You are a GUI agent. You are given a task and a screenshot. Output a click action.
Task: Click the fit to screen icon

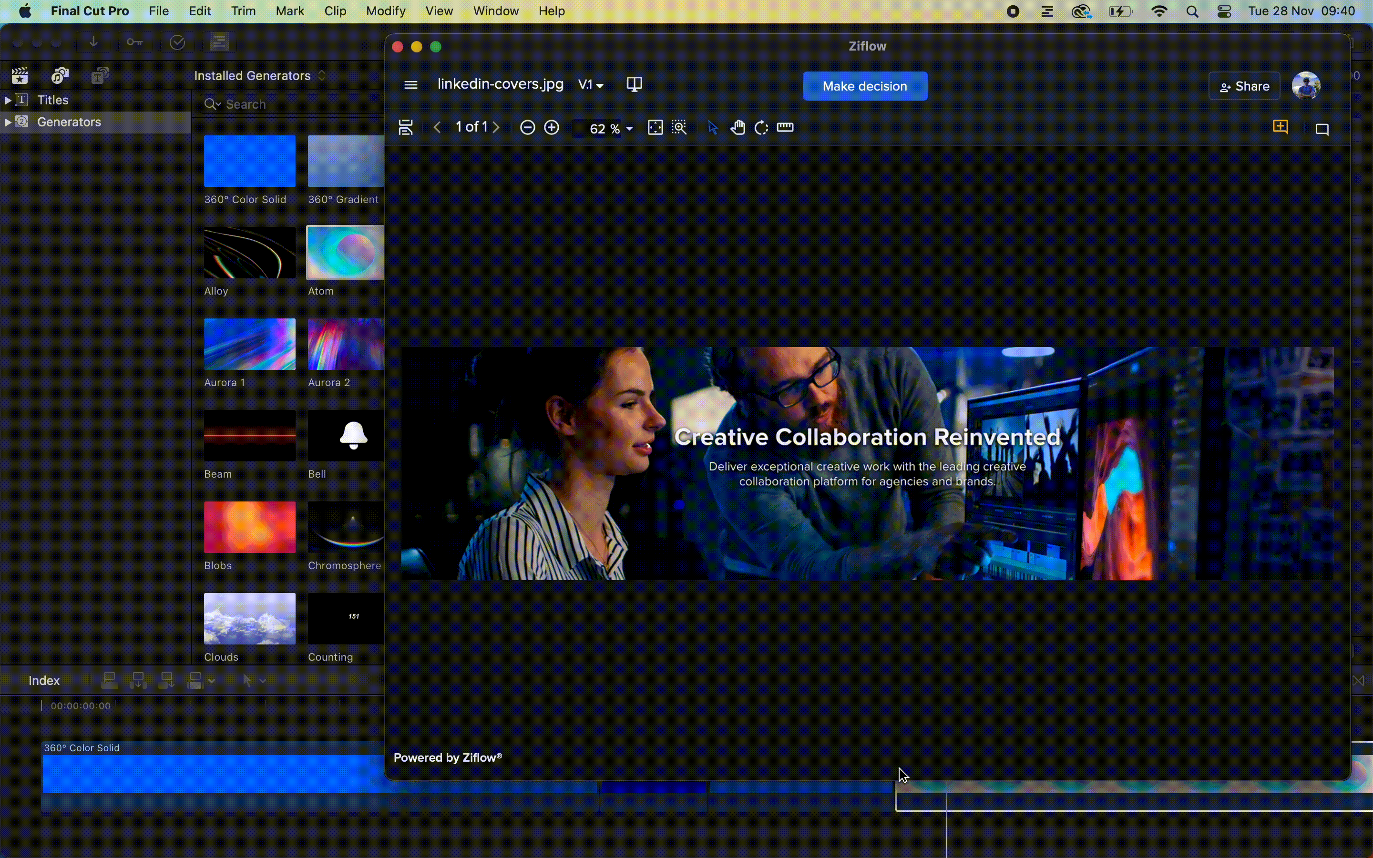[655, 128]
